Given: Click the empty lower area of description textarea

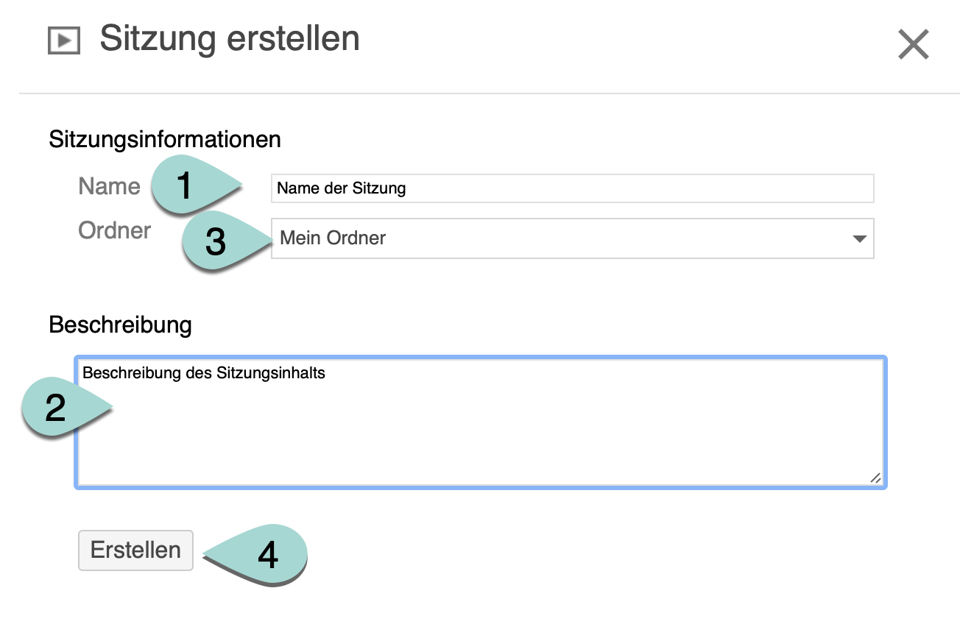Looking at the screenshot, I should pyautogui.click(x=479, y=442).
